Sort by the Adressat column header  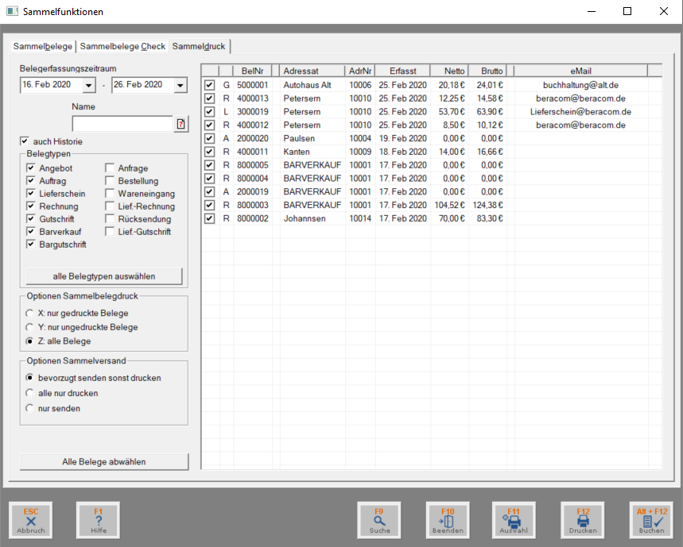(312, 71)
